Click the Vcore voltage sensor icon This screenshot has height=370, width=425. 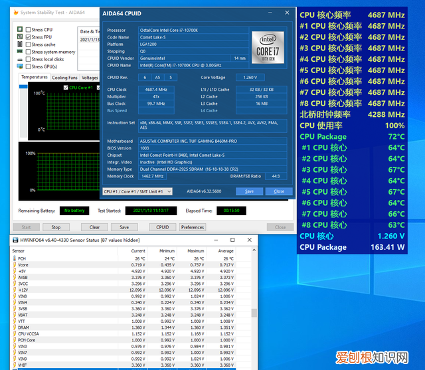tap(15, 264)
